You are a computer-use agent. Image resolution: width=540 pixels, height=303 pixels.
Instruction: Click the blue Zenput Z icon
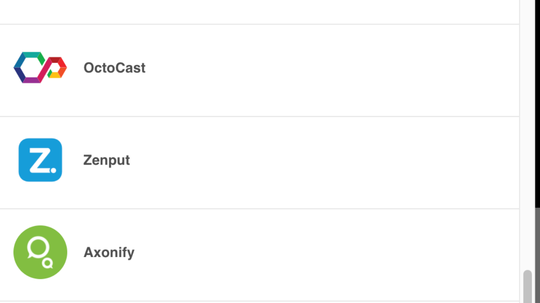(40, 160)
